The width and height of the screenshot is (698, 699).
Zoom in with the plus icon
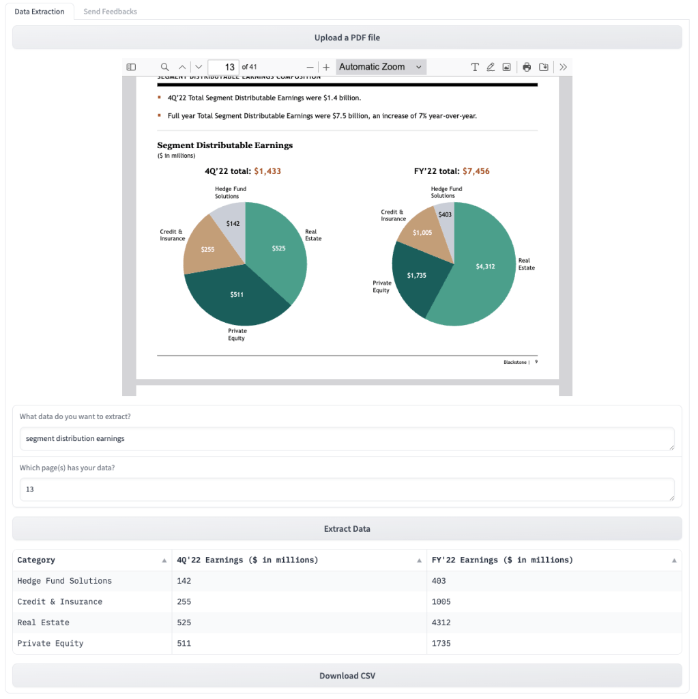click(x=326, y=67)
